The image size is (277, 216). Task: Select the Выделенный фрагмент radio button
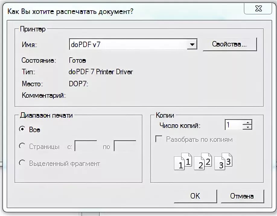tap(22, 163)
